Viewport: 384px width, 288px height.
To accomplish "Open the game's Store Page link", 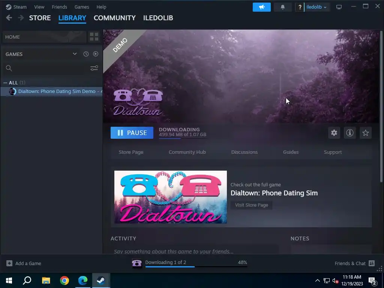I will pyautogui.click(x=131, y=152).
